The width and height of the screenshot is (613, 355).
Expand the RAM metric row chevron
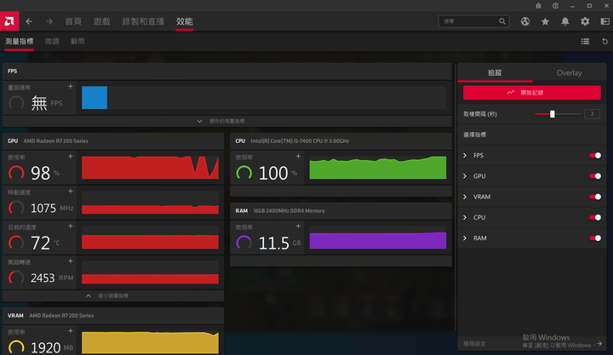pos(465,238)
